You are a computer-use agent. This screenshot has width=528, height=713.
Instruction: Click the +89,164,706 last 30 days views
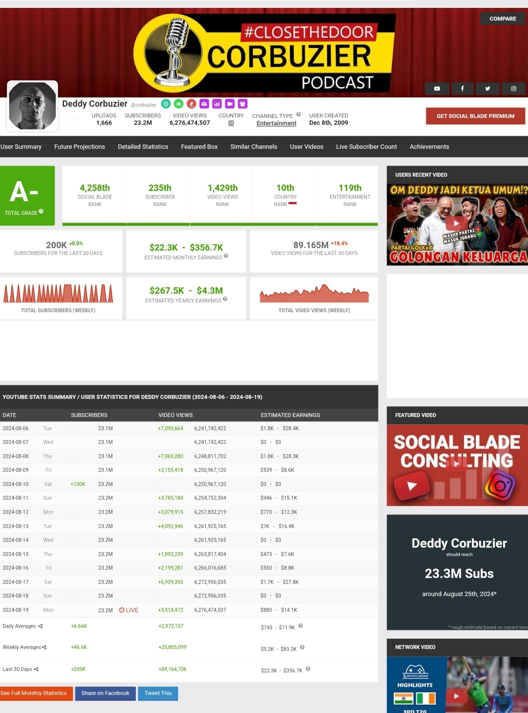point(173,669)
